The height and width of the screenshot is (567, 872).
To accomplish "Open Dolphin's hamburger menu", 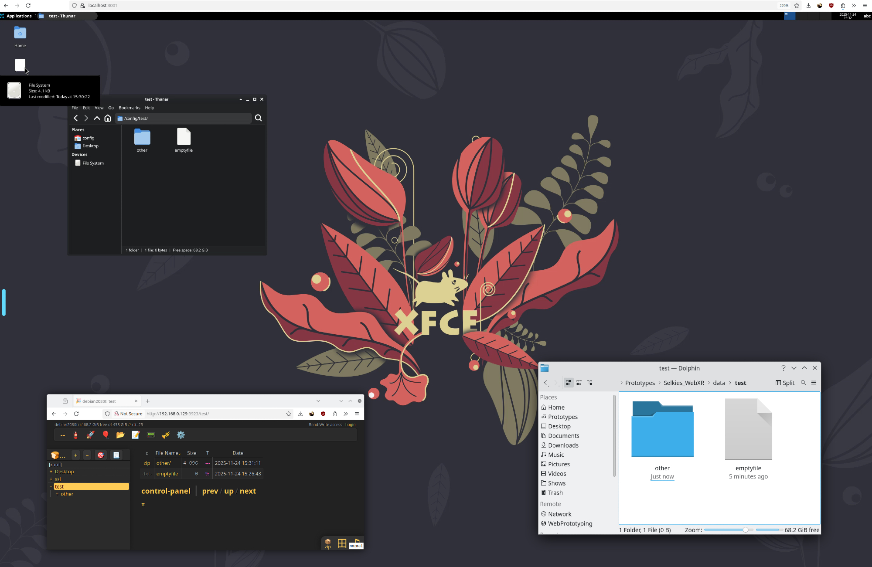I will [814, 383].
